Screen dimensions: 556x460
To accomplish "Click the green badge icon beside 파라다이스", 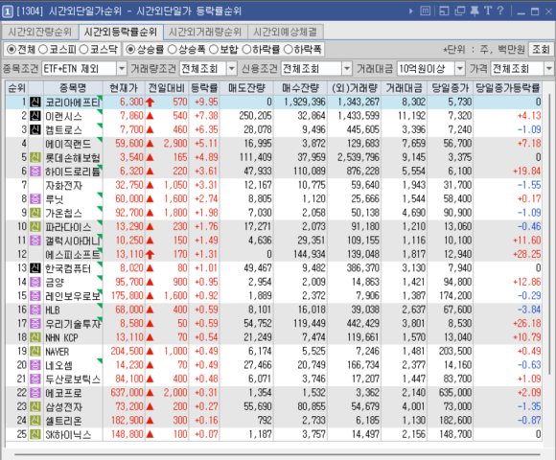I will point(35,227).
